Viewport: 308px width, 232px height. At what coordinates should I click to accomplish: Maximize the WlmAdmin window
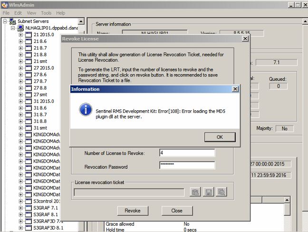[298, 5]
